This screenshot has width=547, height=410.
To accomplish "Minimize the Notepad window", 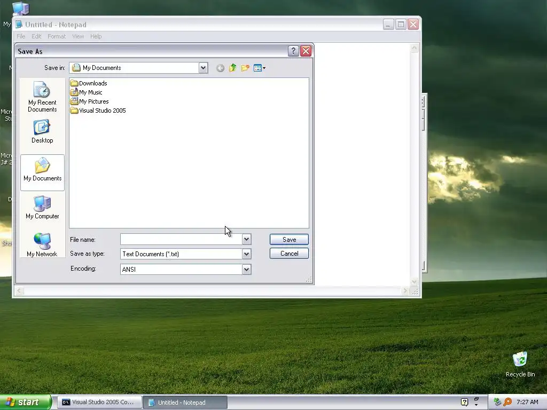I will coord(388,25).
